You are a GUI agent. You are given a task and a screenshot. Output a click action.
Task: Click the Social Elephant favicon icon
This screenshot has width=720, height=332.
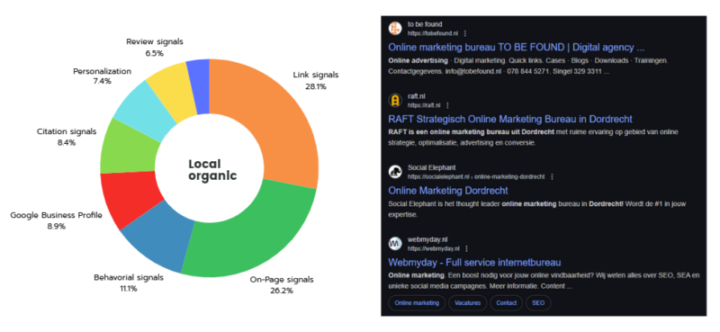tap(395, 172)
